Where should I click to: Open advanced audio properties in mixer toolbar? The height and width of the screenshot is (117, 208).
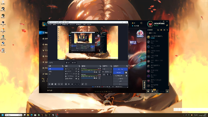click(83, 84)
